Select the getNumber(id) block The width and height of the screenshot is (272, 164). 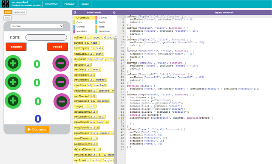[84, 75]
